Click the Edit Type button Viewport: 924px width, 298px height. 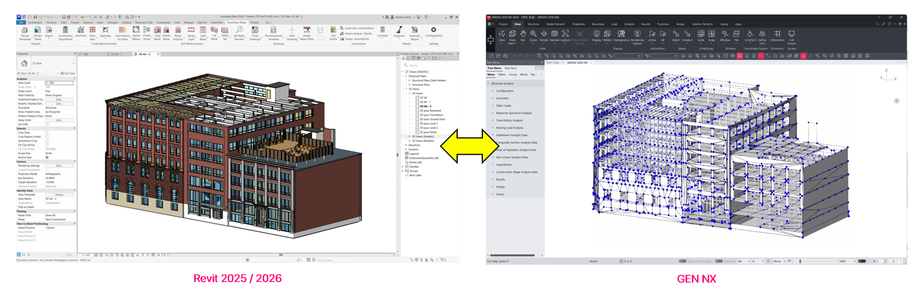tap(68, 73)
